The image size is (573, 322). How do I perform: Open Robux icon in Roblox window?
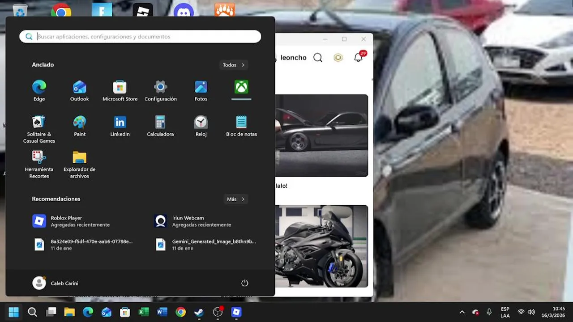tap(338, 58)
